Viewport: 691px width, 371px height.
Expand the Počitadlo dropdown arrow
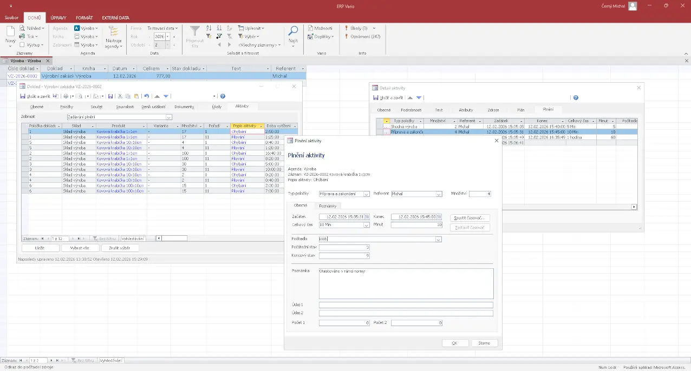click(x=438, y=239)
